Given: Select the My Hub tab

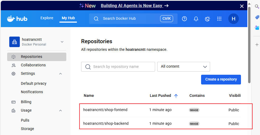Looking at the screenshot, I should [x=68, y=18].
